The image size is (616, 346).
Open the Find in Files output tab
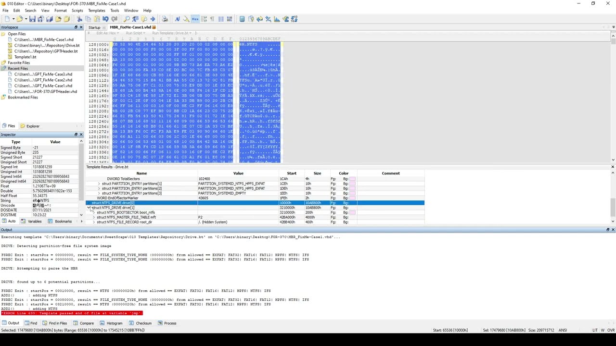tap(54, 323)
